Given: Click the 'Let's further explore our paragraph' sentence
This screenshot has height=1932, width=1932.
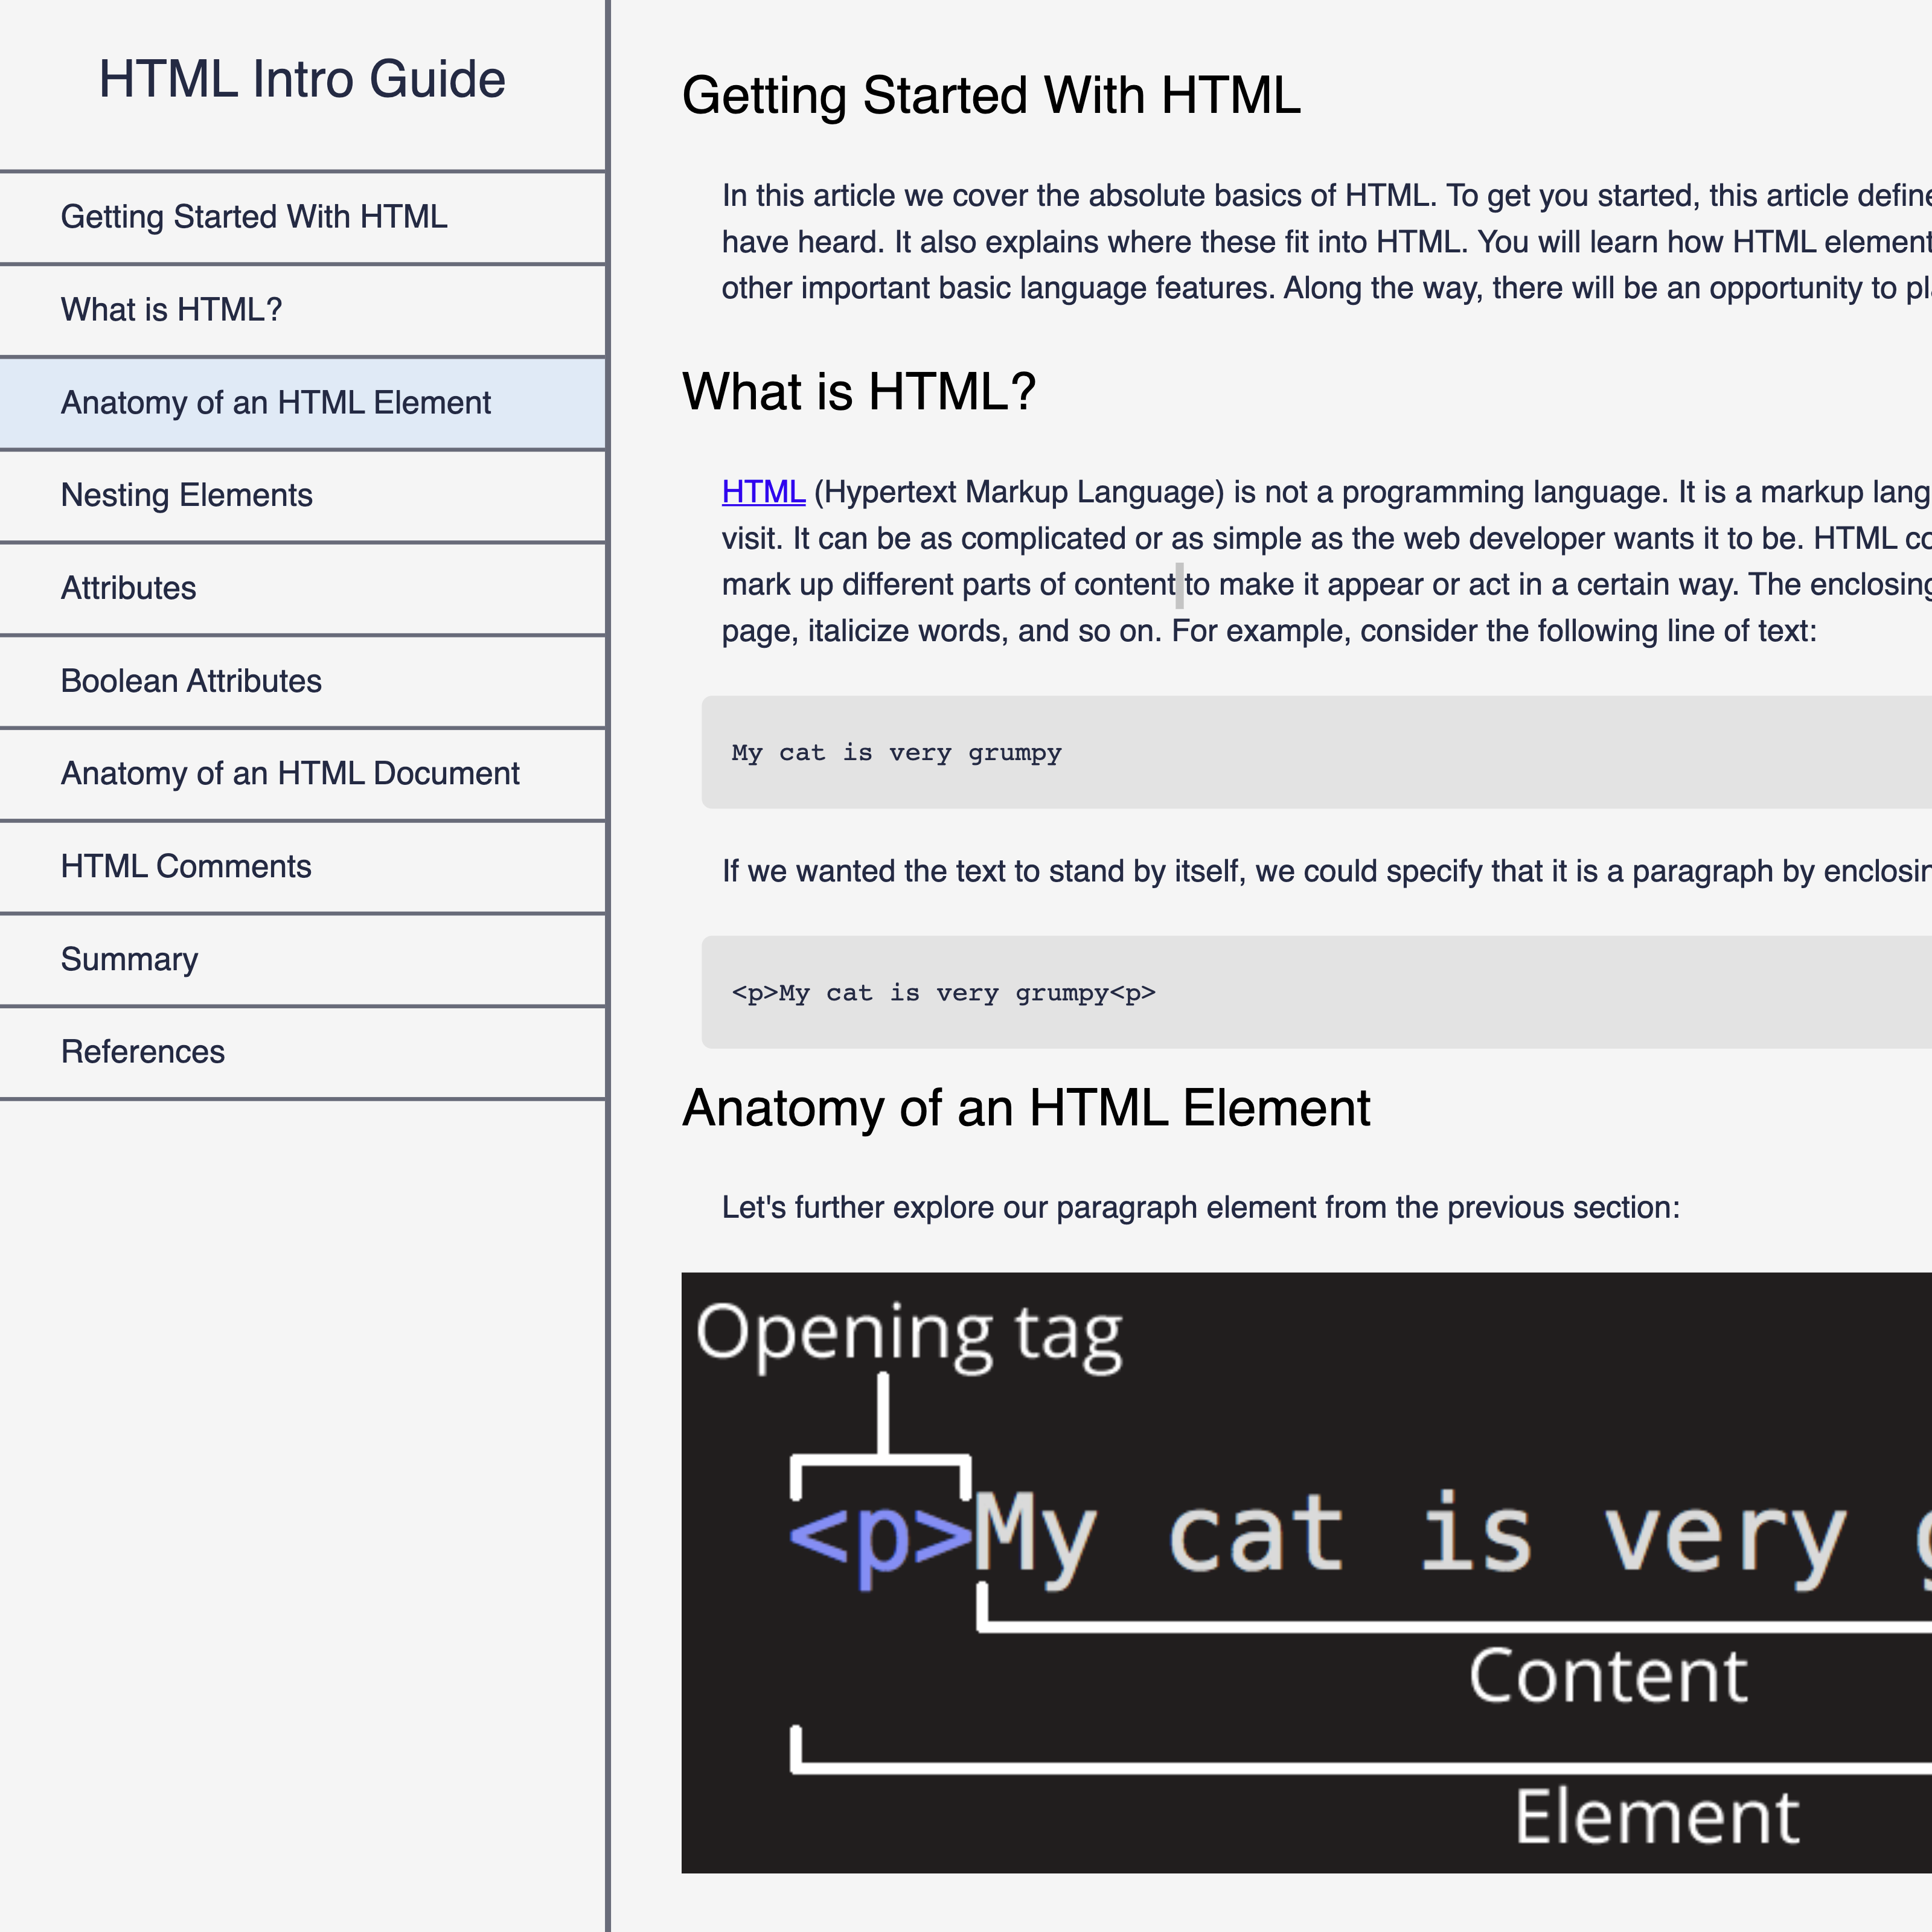Looking at the screenshot, I should (1200, 1208).
